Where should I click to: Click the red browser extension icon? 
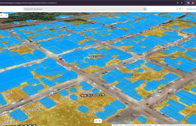pos(193,3)
